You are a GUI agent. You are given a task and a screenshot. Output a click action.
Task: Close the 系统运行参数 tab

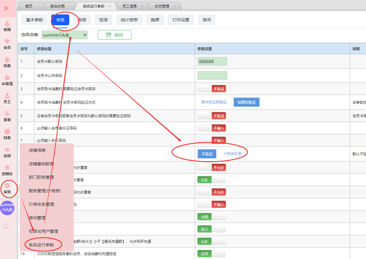coord(110,6)
